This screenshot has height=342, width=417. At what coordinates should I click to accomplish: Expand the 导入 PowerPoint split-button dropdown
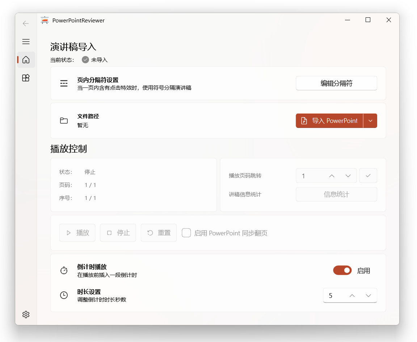click(x=370, y=120)
